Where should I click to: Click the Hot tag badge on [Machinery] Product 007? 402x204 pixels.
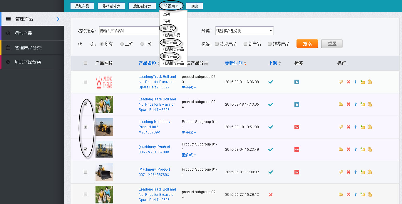pos(297,172)
